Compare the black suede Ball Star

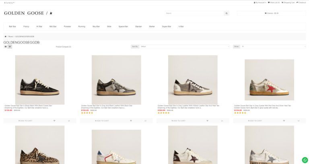tap(69, 121)
